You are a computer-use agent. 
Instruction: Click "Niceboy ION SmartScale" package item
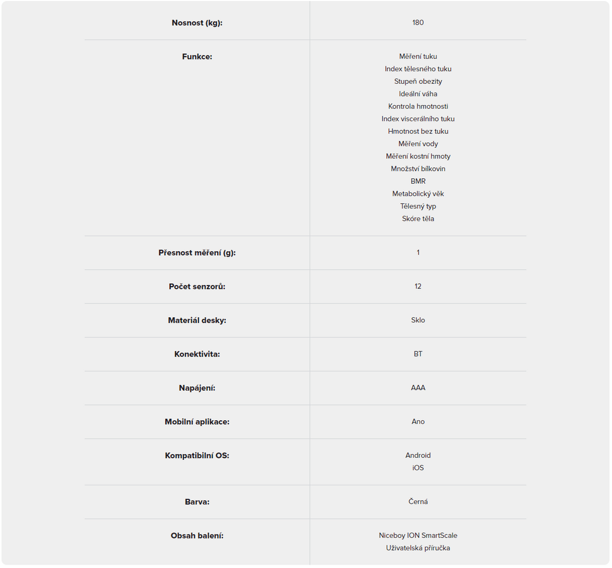(x=418, y=536)
